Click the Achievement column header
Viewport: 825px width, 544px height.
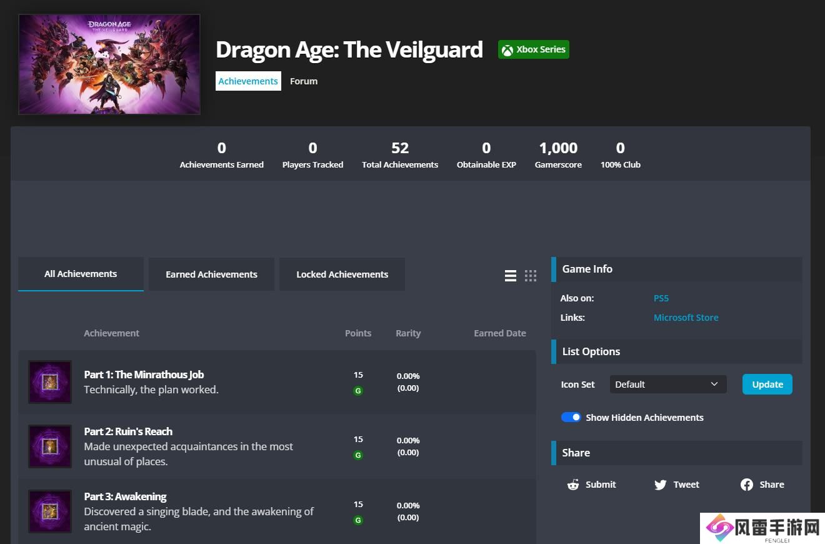click(x=112, y=333)
